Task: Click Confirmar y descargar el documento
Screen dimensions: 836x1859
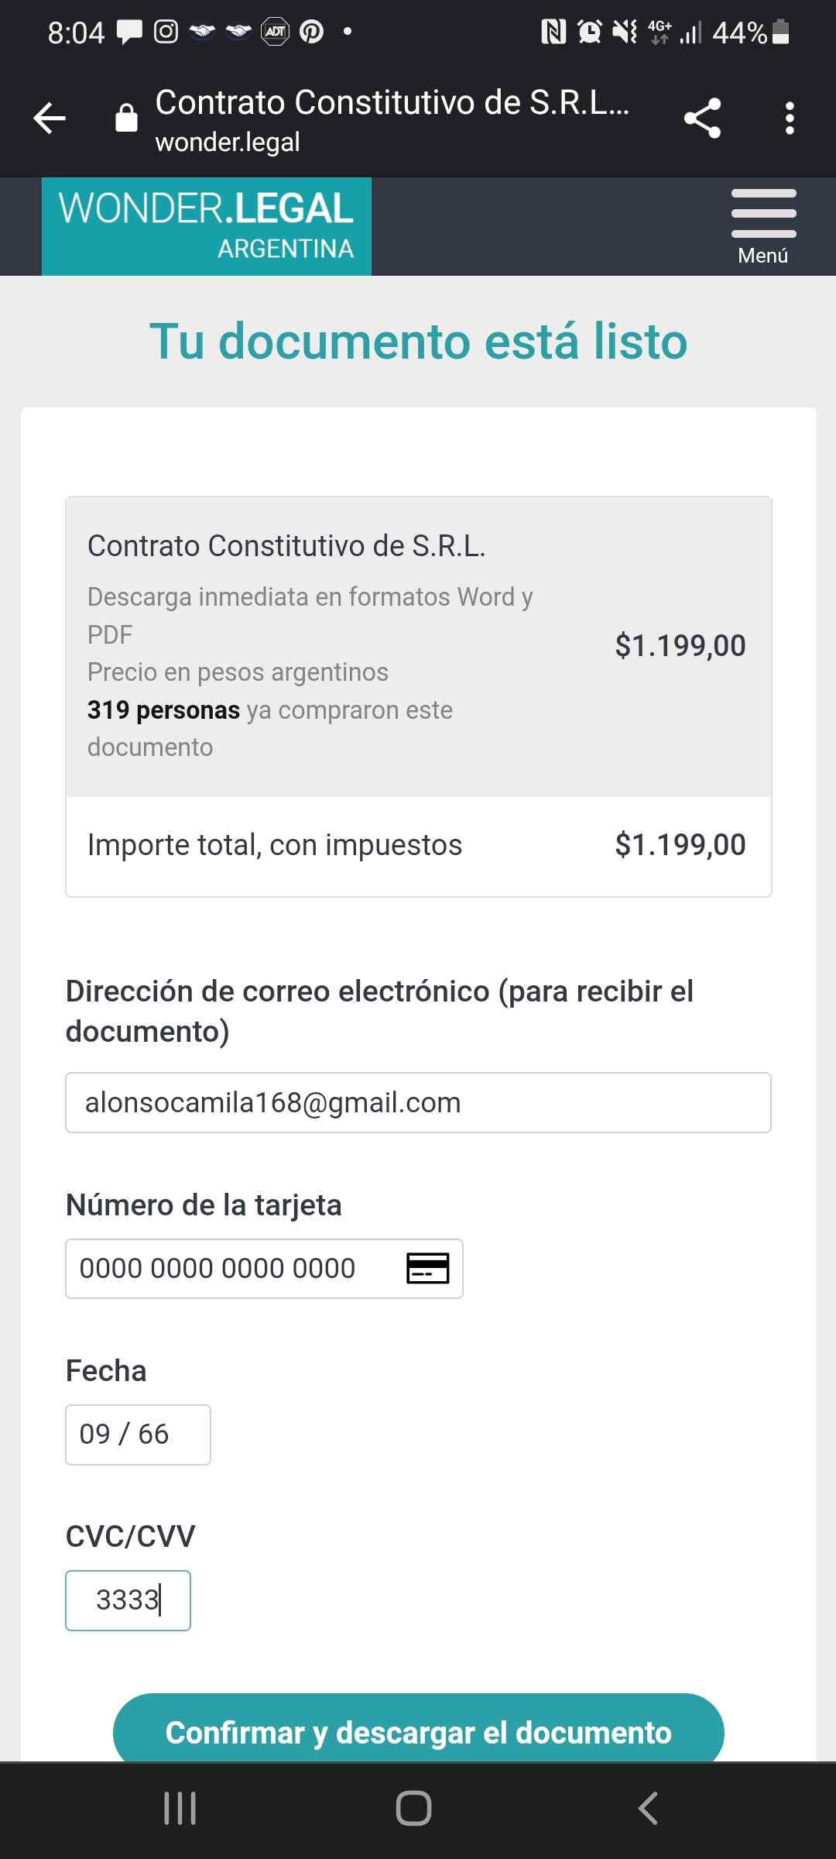Action: pos(418,1732)
